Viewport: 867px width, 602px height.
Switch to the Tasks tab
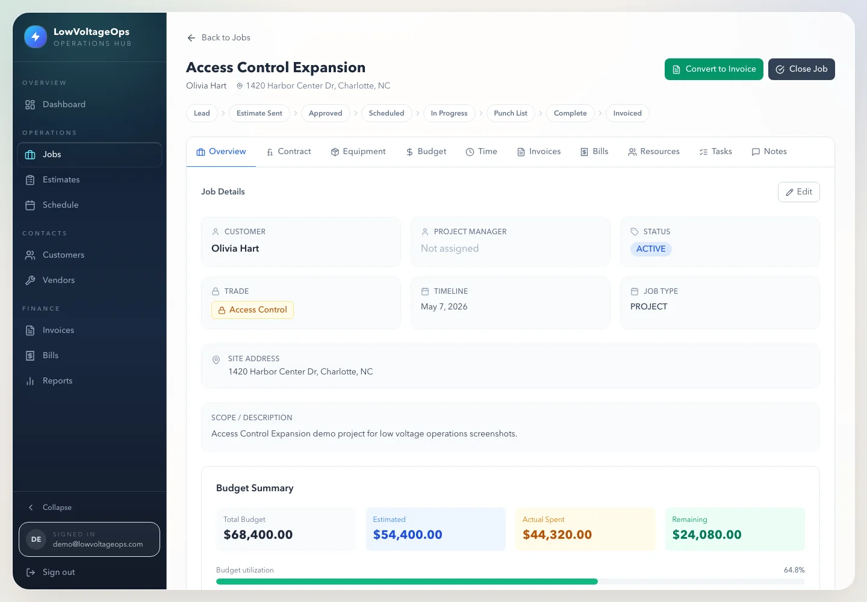pyautogui.click(x=716, y=152)
